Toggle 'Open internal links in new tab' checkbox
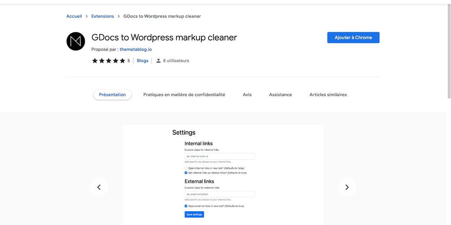The height and width of the screenshot is (225, 451). [186, 168]
